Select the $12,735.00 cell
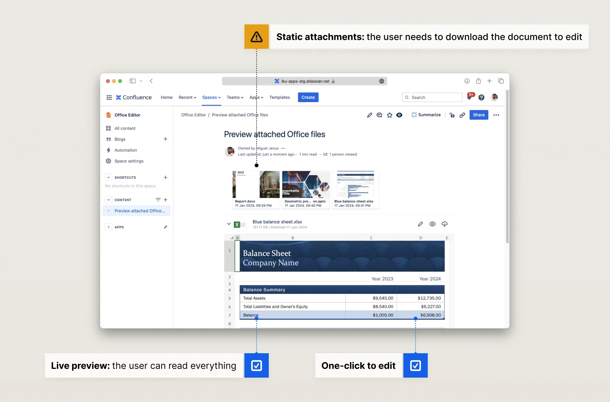 [x=421, y=298]
